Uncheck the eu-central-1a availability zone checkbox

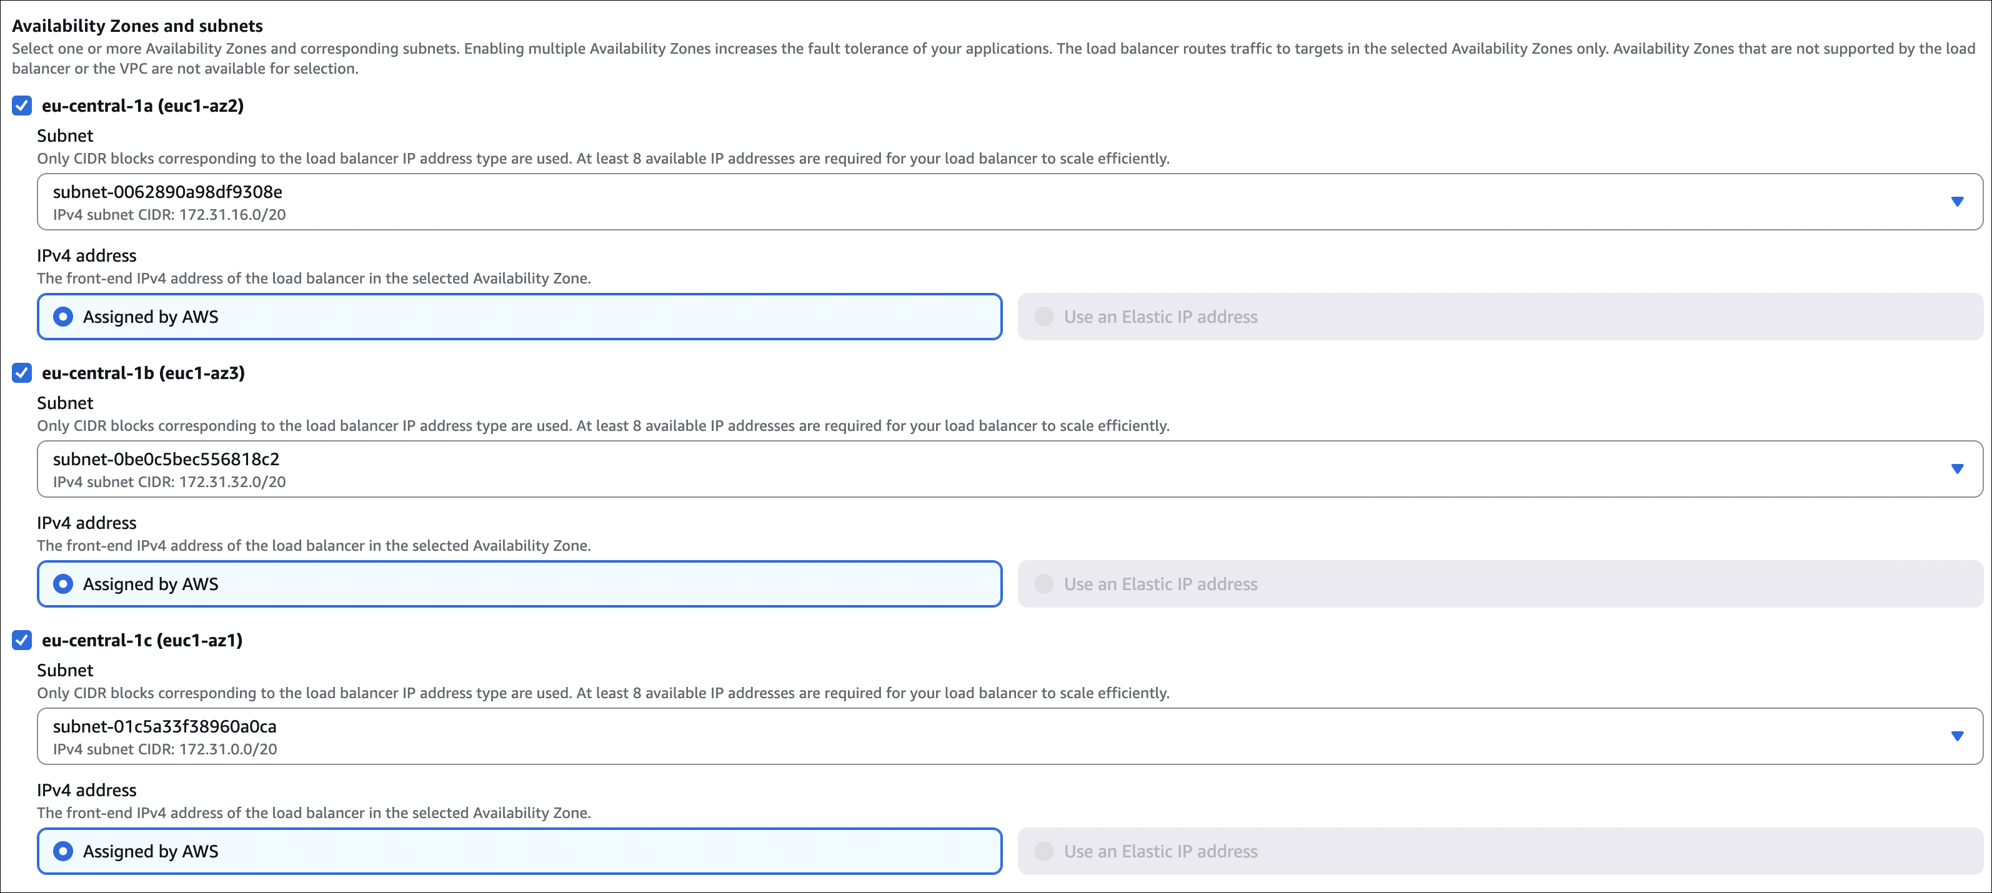(22, 106)
